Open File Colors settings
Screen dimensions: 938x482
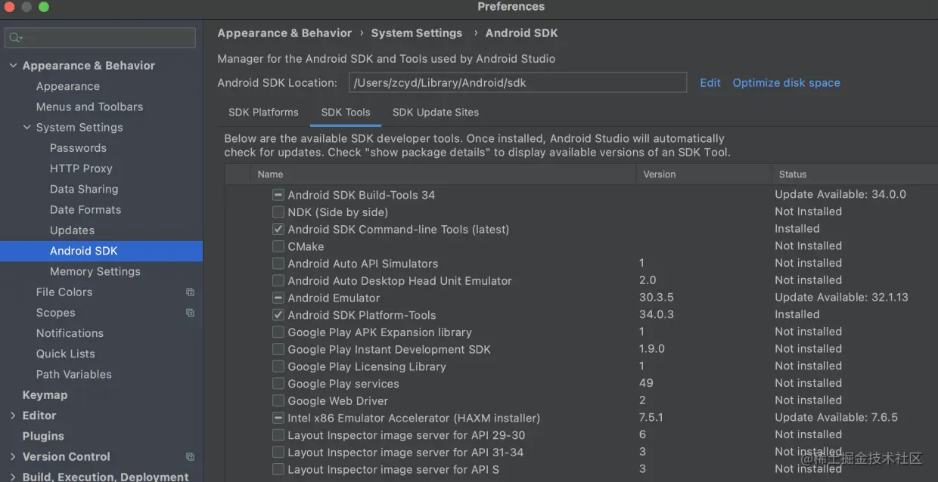(64, 292)
